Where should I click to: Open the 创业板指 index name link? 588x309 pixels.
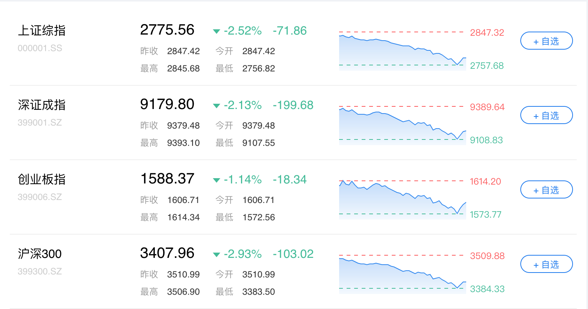(x=42, y=179)
